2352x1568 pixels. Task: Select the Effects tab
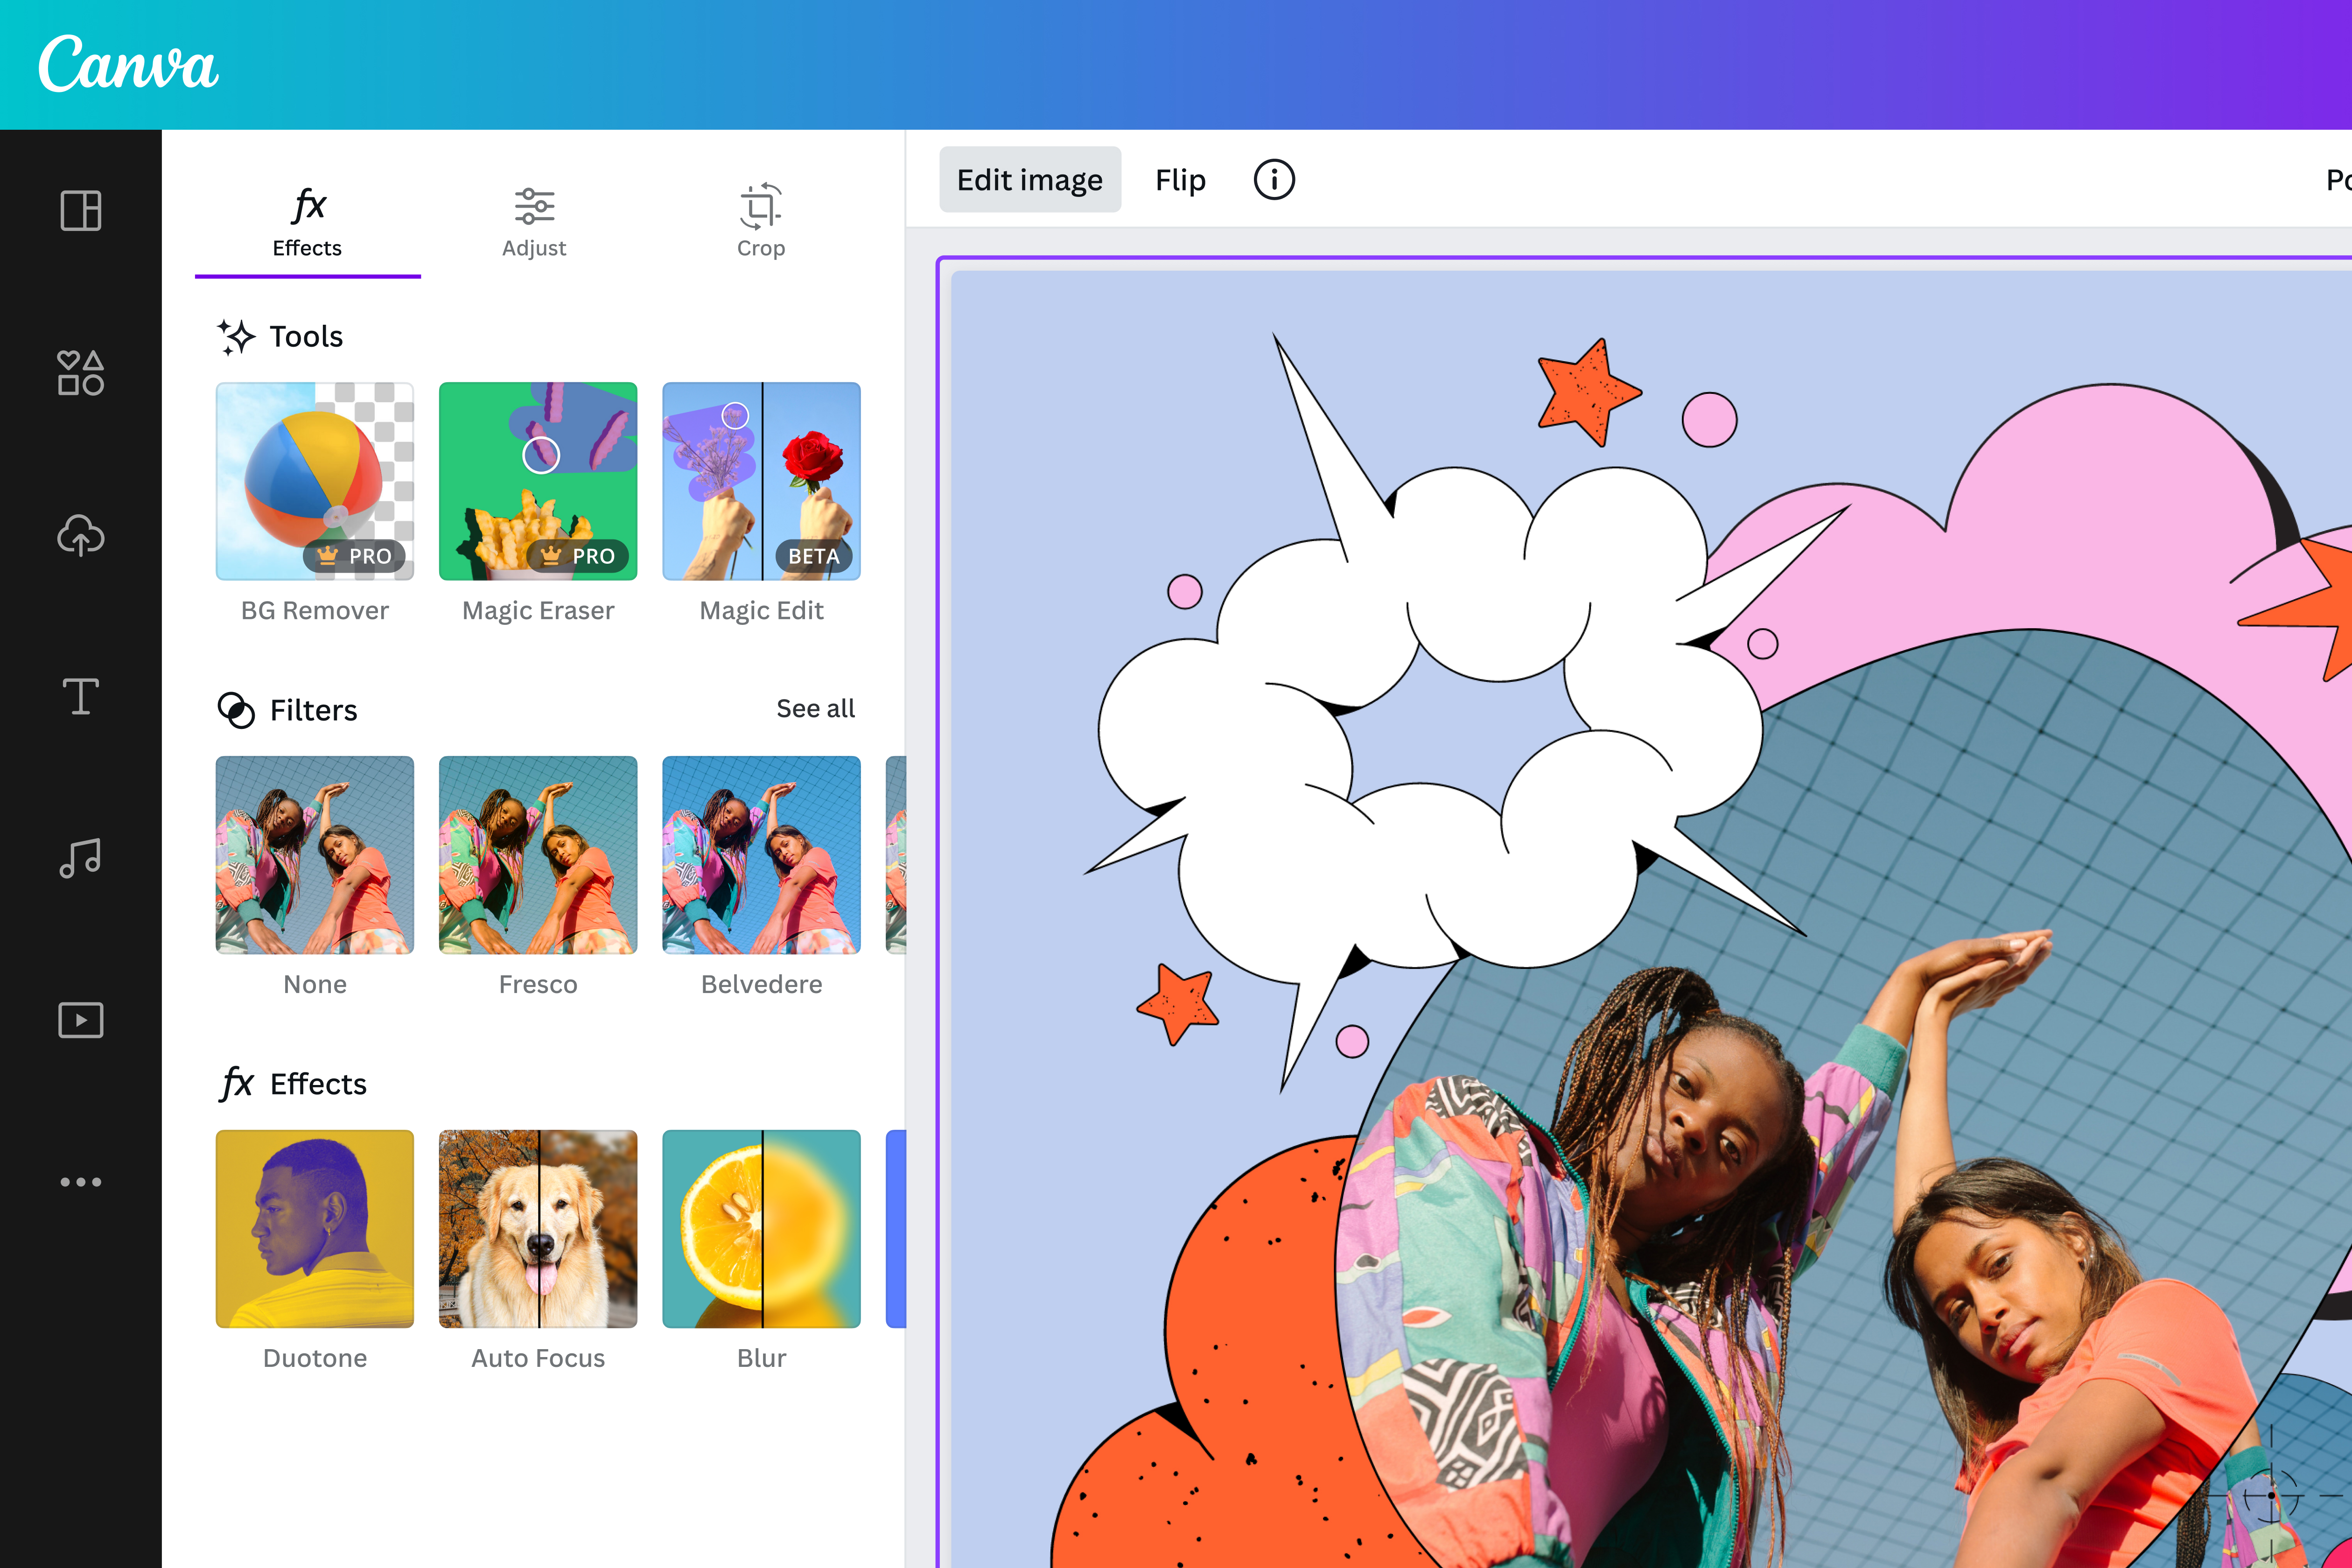[x=307, y=222]
